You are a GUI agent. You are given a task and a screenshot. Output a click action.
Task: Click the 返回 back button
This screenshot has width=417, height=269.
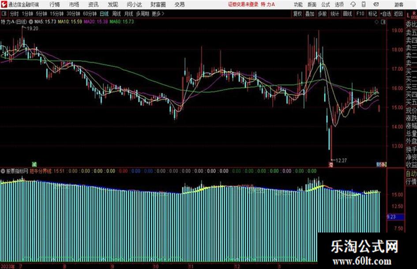[398, 14]
